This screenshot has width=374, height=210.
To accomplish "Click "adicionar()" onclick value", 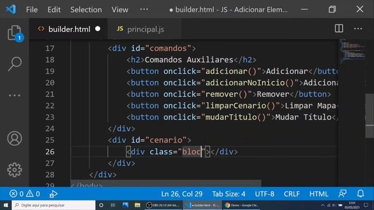I will tap(231, 71).
